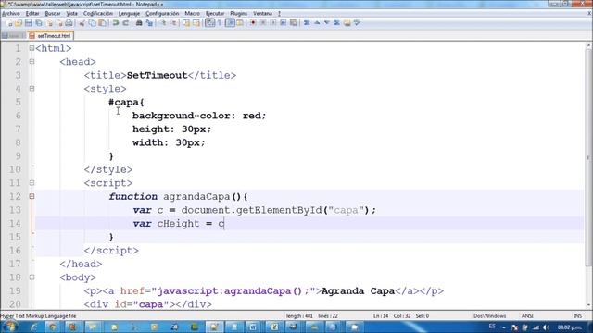Collapse the body block fold marker line 18
593x333 pixels.
pyautogui.click(x=32, y=277)
